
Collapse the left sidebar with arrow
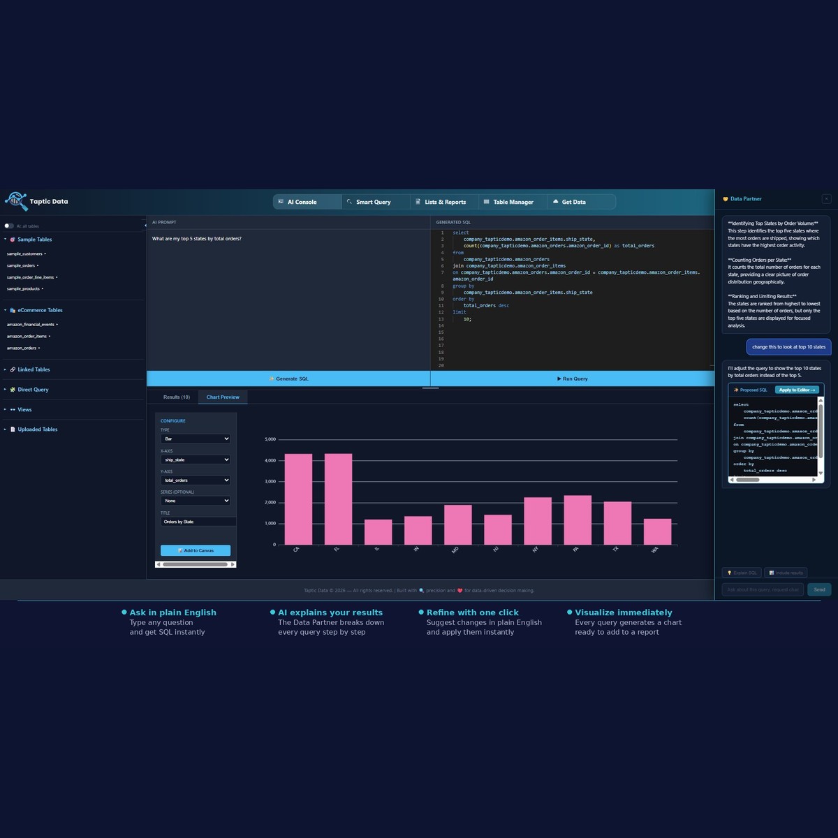(x=145, y=226)
